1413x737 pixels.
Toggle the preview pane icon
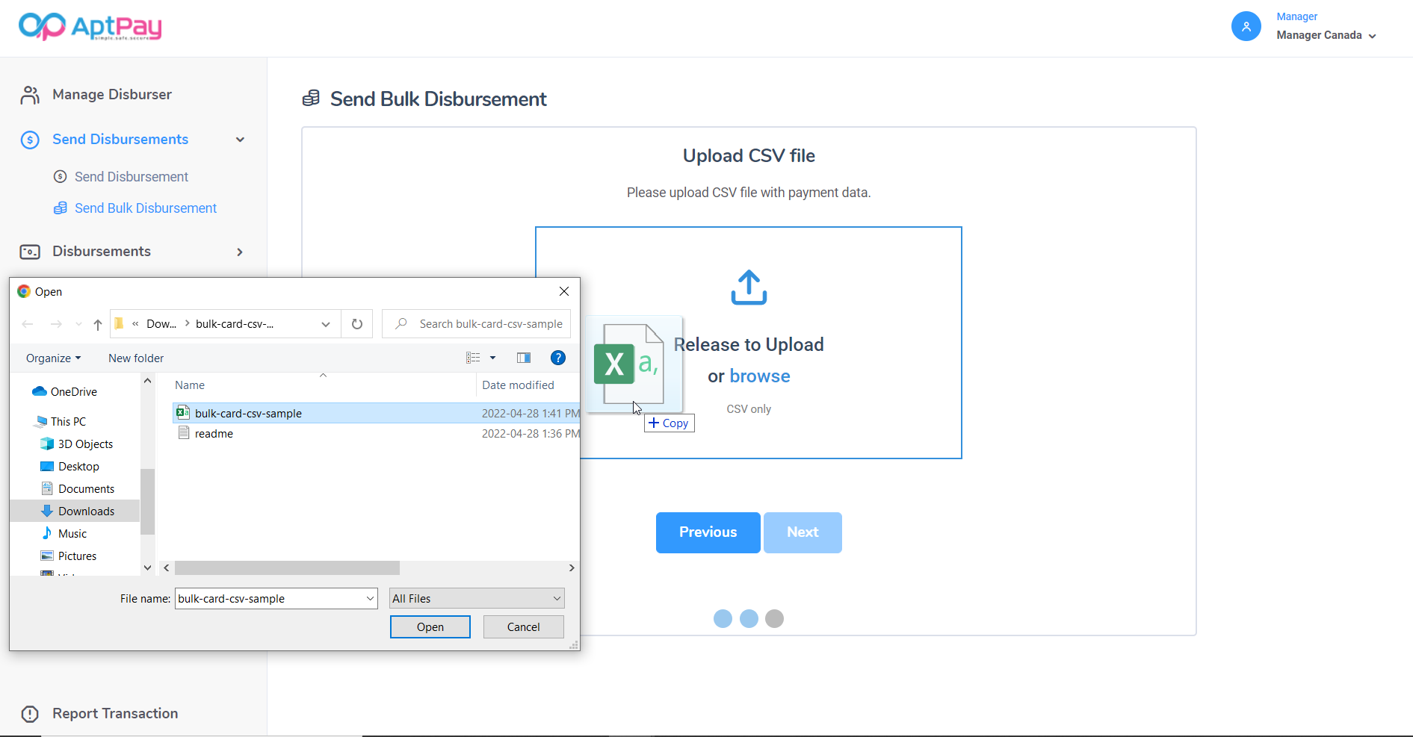pyautogui.click(x=523, y=358)
